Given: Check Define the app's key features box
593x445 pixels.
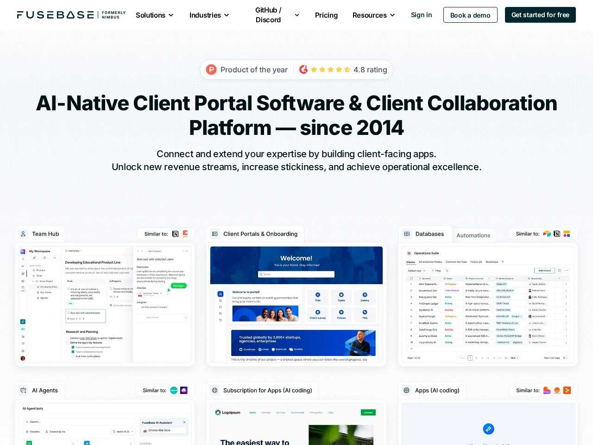Looking at the screenshot, I should pos(67,343).
